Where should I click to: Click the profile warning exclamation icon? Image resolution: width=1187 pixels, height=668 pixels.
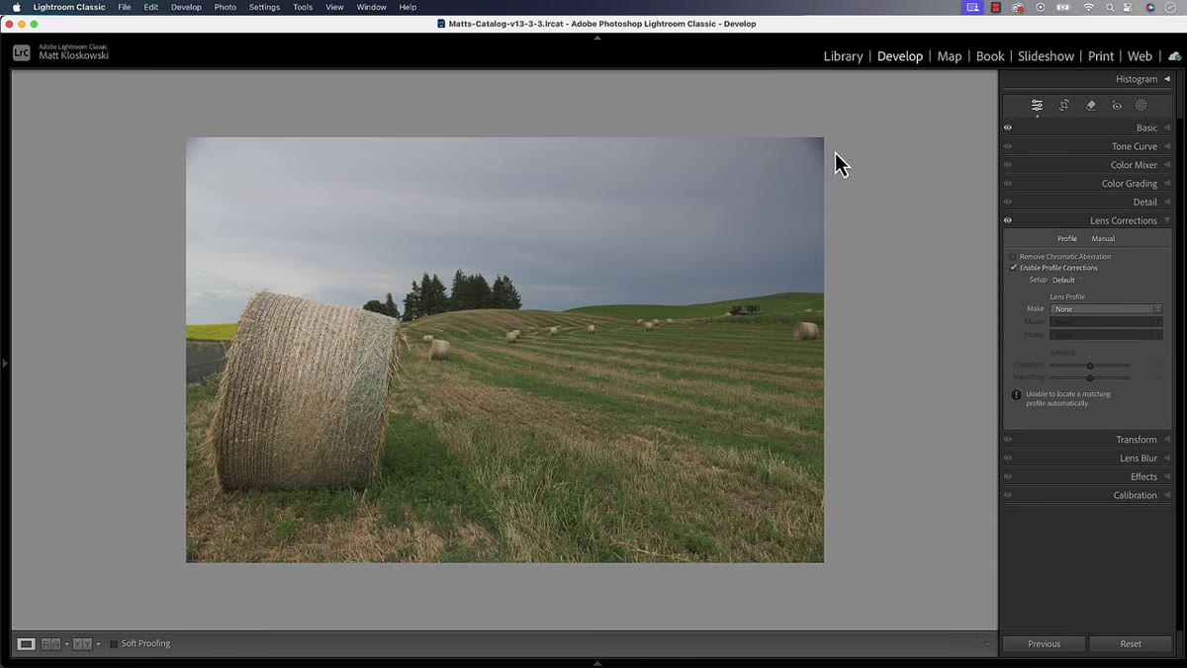click(1016, 394)
